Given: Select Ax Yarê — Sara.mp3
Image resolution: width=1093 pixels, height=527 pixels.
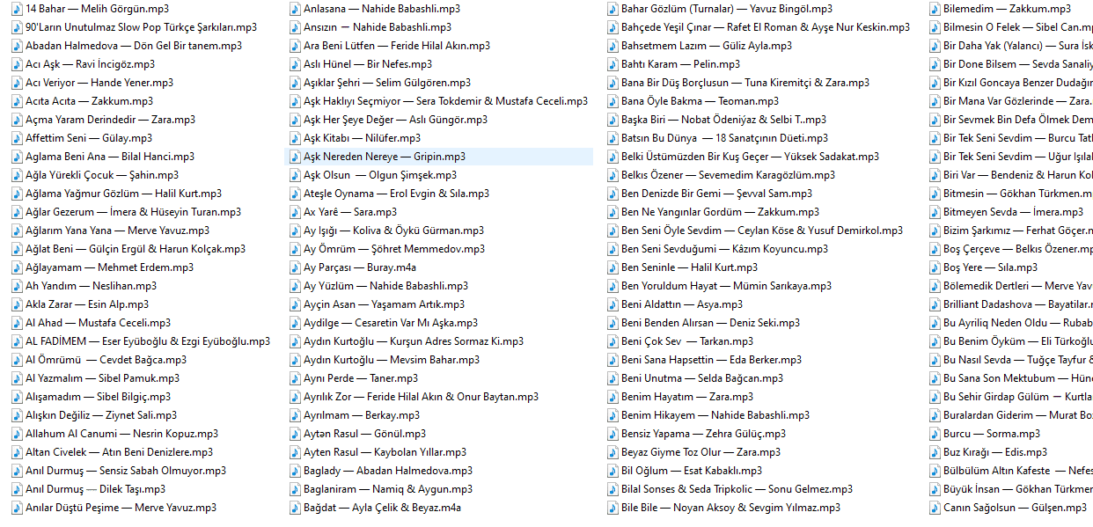Looking at the screenshot, I should pyautogui.click(x=350, y=212).
